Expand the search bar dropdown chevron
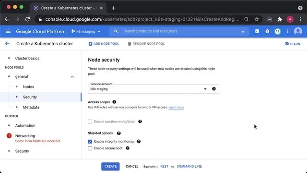 [x=243, y=32]
